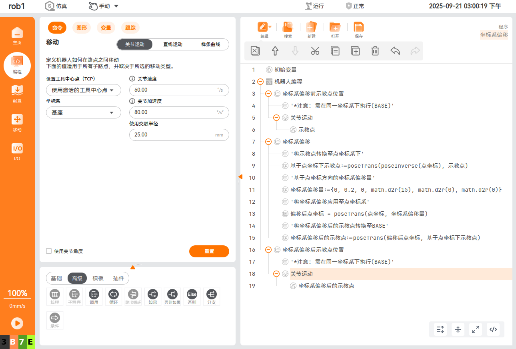Open the 坐标系 基座 dropdown
The width and height of the screenshot is (516, 349).
pyautogui.click(x=84, y=112)
